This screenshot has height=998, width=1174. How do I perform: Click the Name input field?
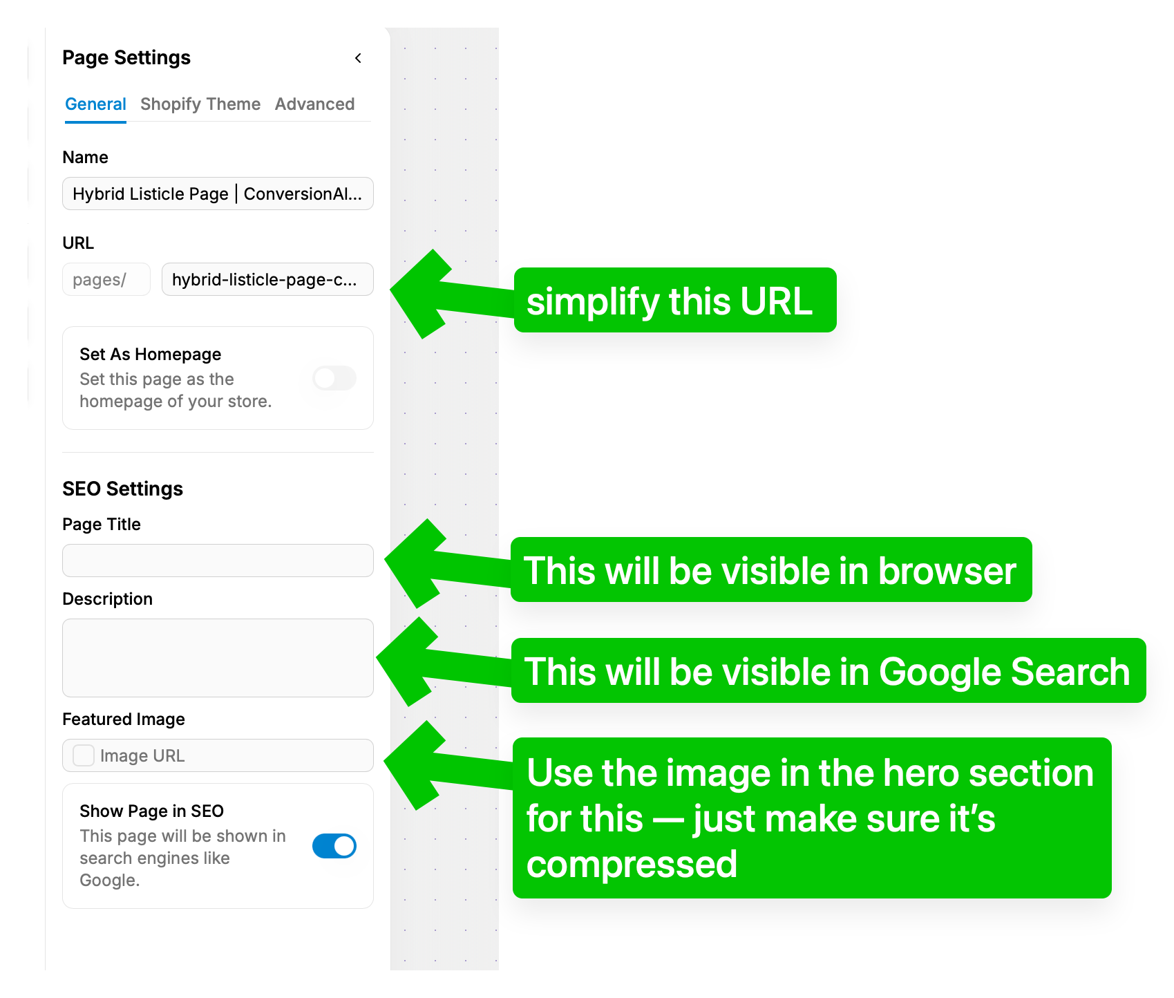[x=218, y=194]
